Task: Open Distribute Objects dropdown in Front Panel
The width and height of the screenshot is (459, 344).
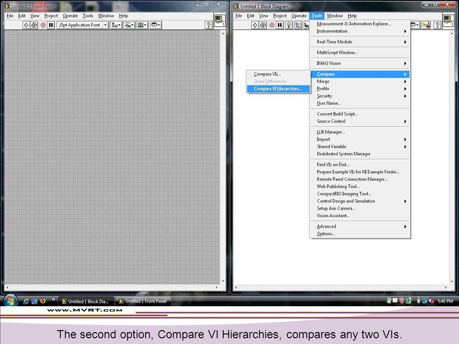Action: tap(129, 25)
